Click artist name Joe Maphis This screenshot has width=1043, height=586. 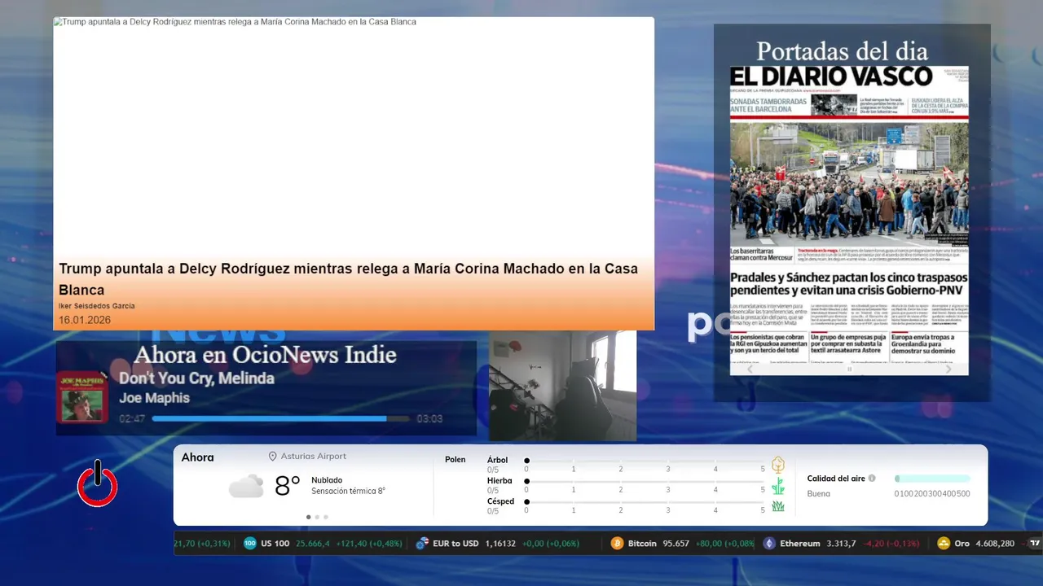pos(154,398)
